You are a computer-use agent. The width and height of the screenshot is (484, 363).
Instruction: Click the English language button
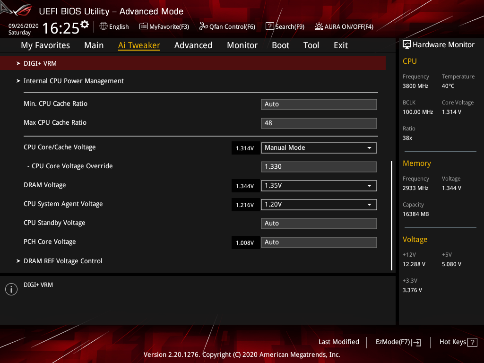114,26
